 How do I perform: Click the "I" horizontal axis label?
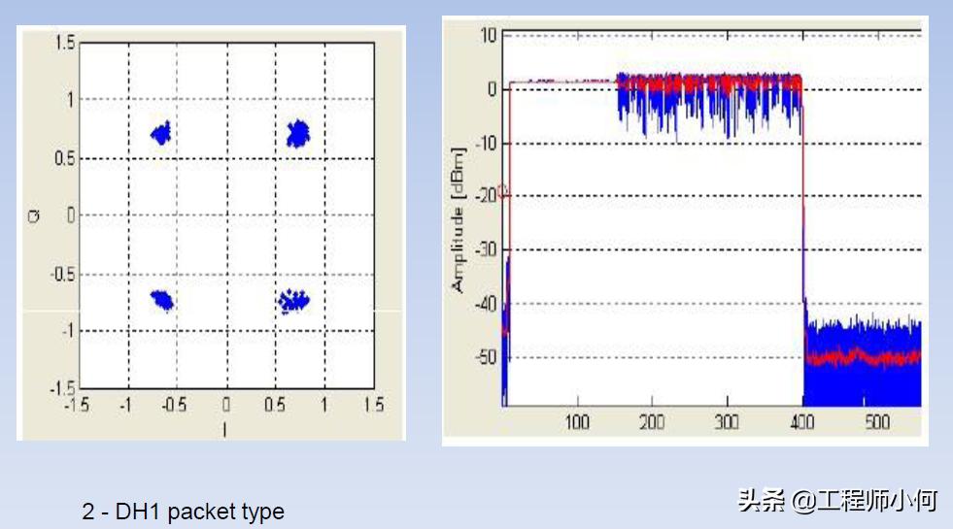pos(224,429)
